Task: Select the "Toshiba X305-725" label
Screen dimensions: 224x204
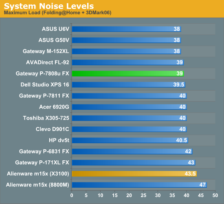Action: tap(46, 118)
